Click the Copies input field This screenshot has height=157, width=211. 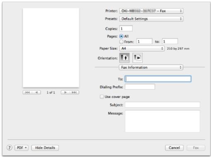[x=126, y=29]
